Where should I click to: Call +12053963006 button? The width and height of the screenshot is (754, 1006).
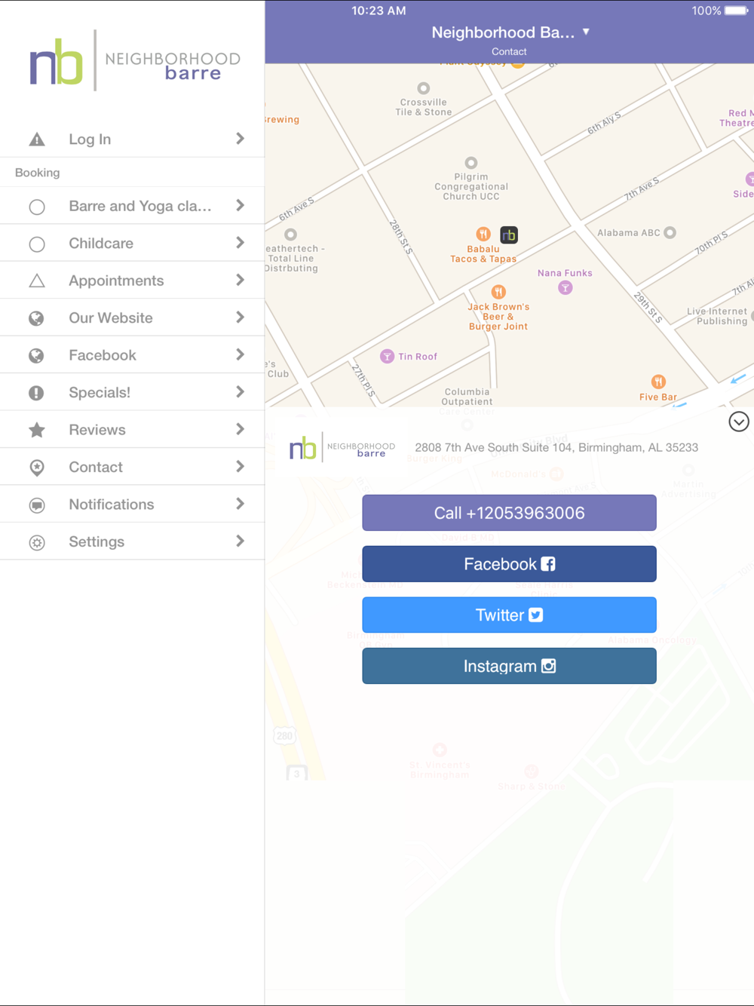[x=509, y=513]
